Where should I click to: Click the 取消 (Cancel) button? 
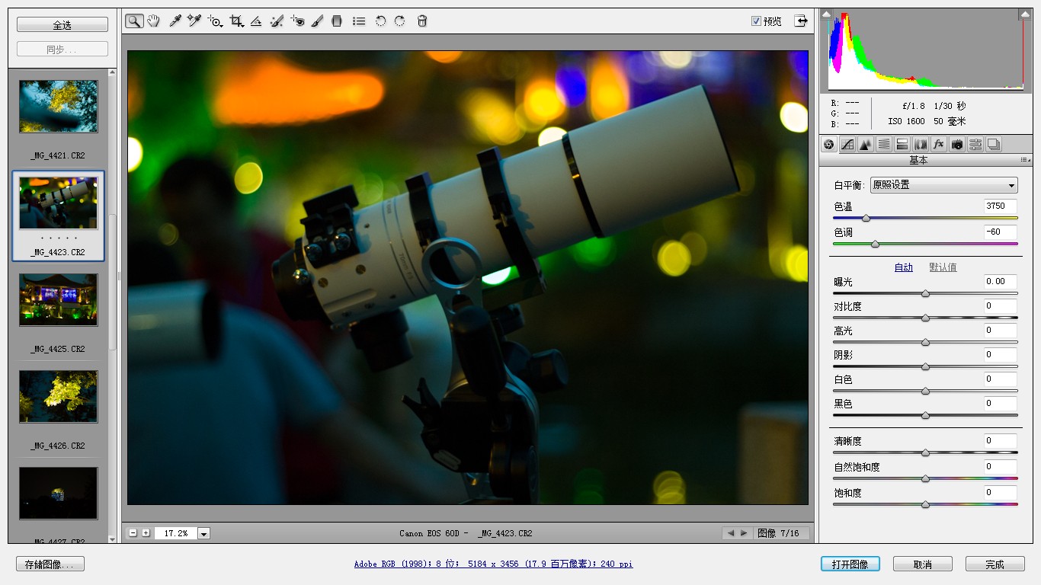pos(923,564)
